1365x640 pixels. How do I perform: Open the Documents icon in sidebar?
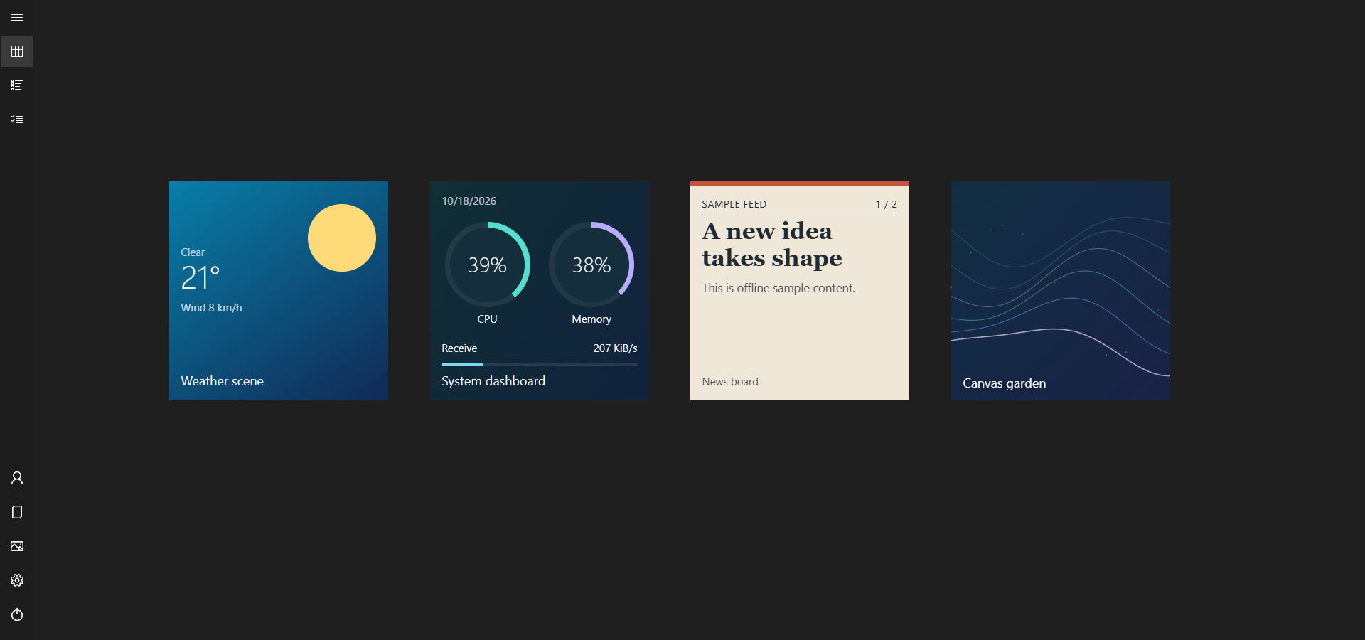17,512
